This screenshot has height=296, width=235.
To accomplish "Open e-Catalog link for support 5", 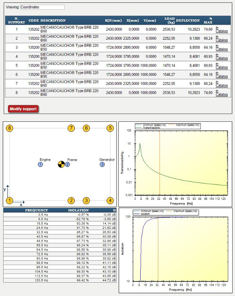I will click(x=221, y=66).
